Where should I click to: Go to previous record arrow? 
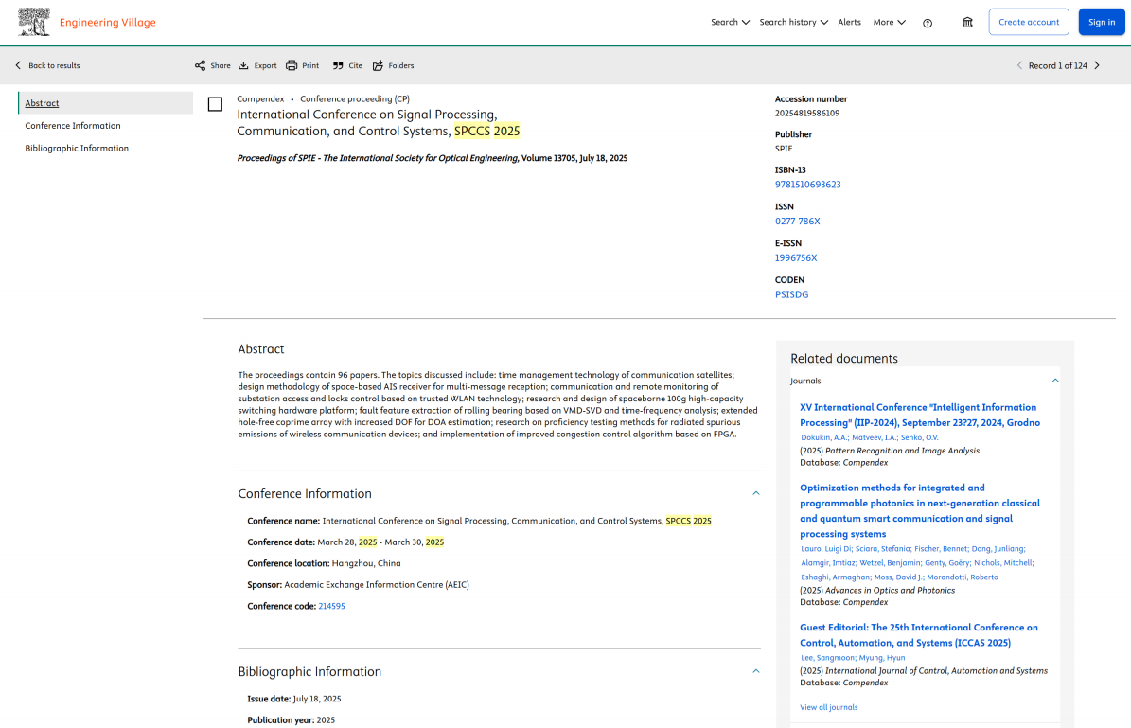[1019, 65]
